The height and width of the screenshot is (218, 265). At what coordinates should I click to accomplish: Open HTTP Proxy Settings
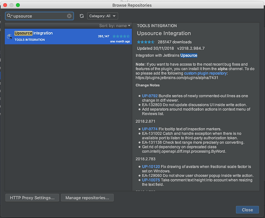[32, 198]
